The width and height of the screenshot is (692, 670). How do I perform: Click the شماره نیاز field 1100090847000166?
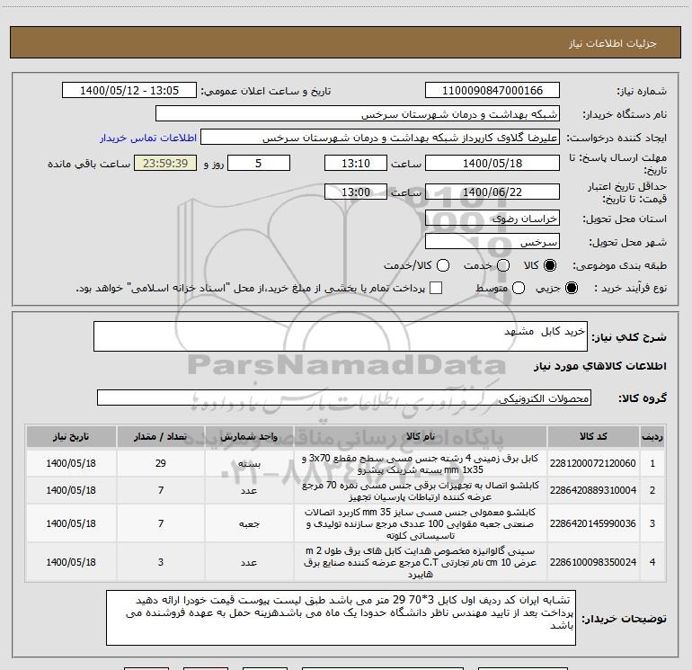(x=492, y=91)
